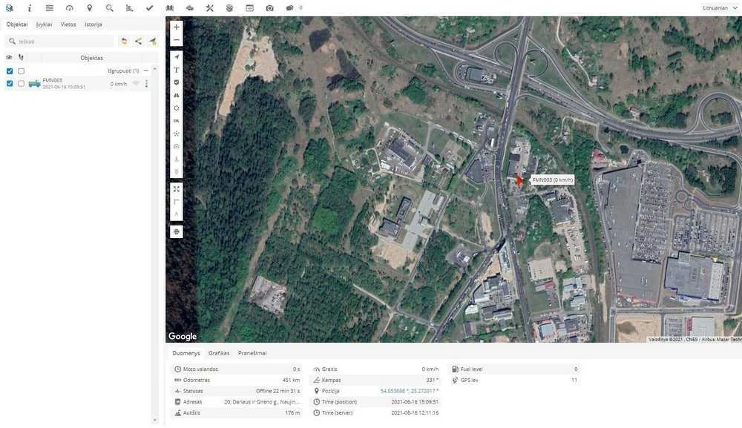Screen dimensions: 742x428
Task: Click the globe map logo icon
Action: point(10,8)
